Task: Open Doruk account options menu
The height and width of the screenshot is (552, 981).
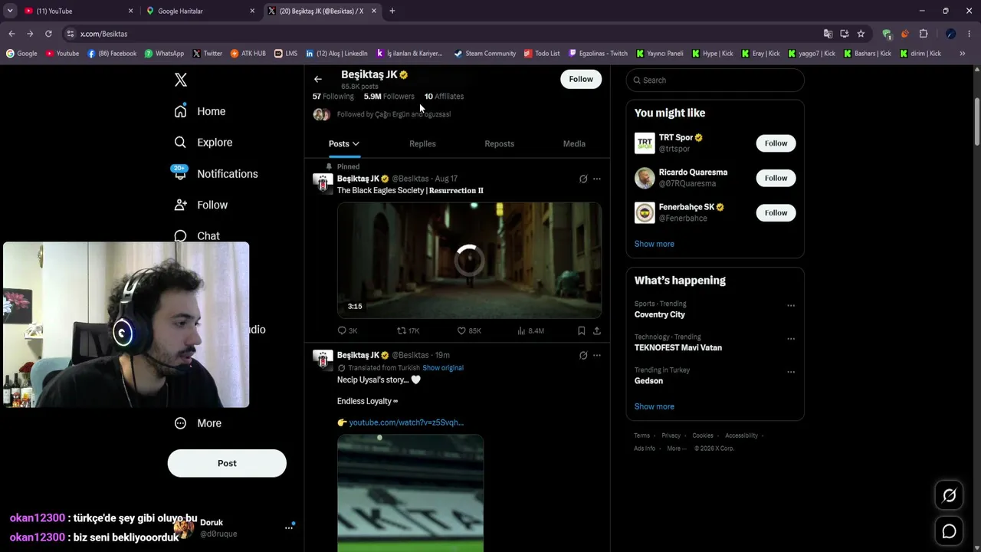Action: [289, 527]
